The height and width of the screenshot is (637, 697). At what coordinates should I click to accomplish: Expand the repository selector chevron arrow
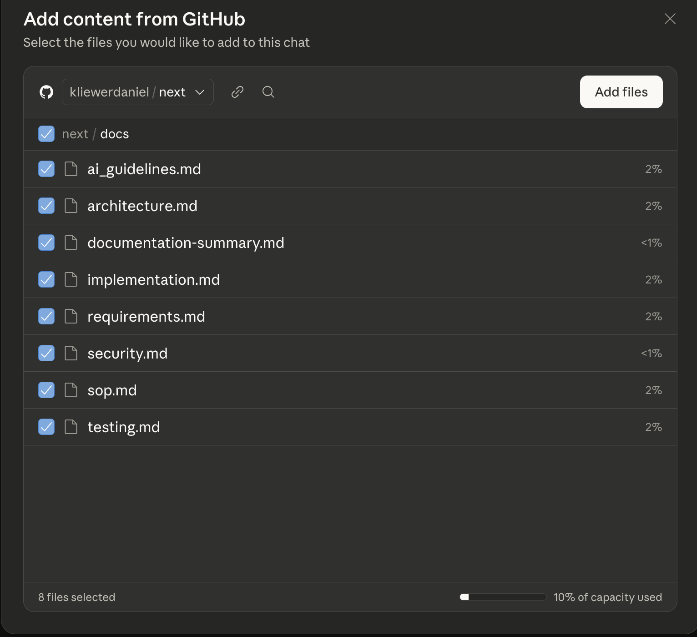click(200, 92)
